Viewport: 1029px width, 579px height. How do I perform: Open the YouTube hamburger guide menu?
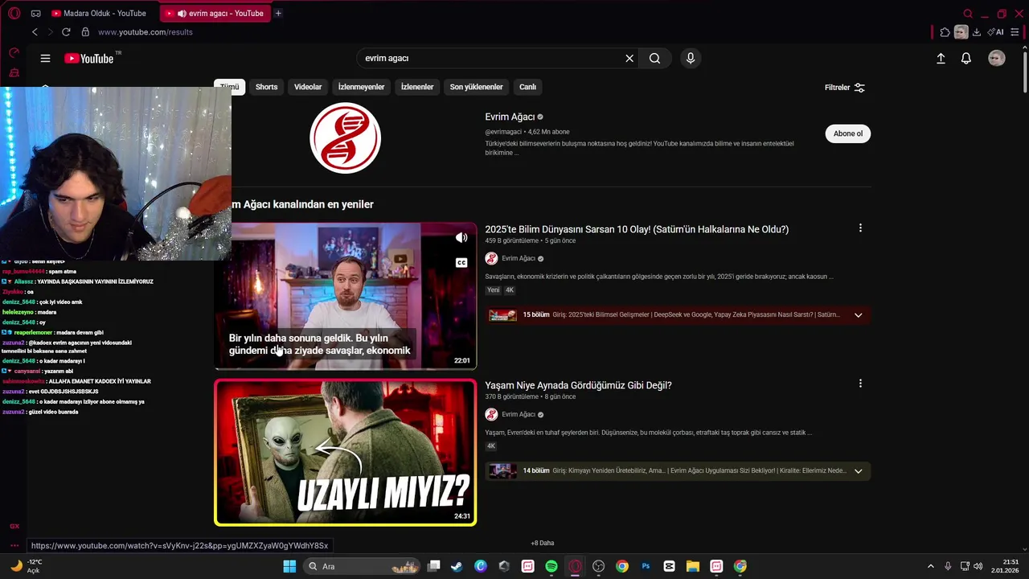[x=45, y=58]
